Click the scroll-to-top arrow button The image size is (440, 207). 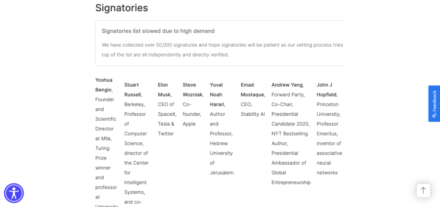[x=423, y=190]
